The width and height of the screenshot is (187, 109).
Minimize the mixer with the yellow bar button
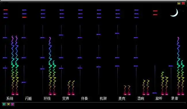[x=179, y=3]
